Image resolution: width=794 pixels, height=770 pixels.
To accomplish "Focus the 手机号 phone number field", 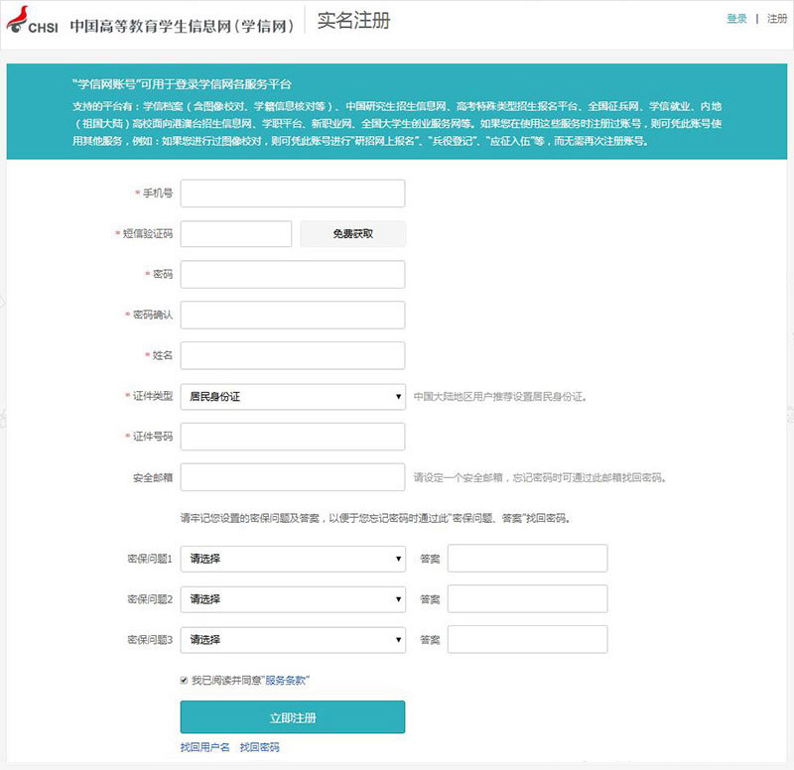I will 293,193.
